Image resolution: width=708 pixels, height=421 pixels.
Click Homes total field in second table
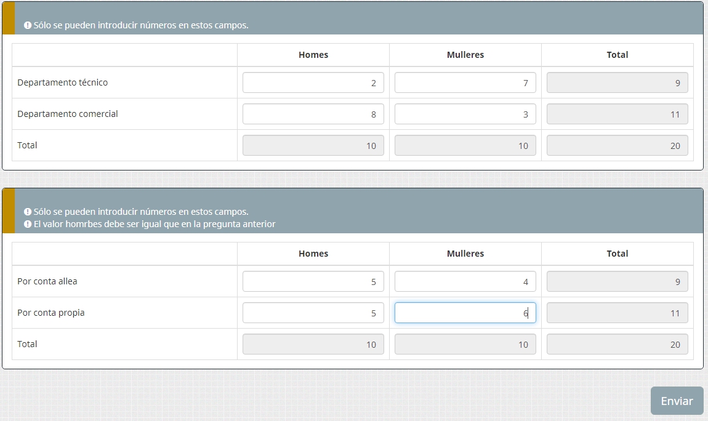313,345
